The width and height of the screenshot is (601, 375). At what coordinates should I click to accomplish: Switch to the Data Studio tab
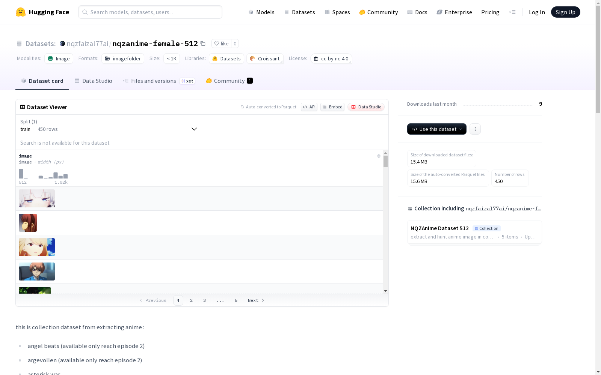[x=93, y=81]
